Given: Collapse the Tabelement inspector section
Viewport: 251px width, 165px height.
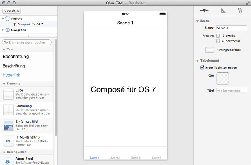Looking at the screenshot, I should point(198,61).
